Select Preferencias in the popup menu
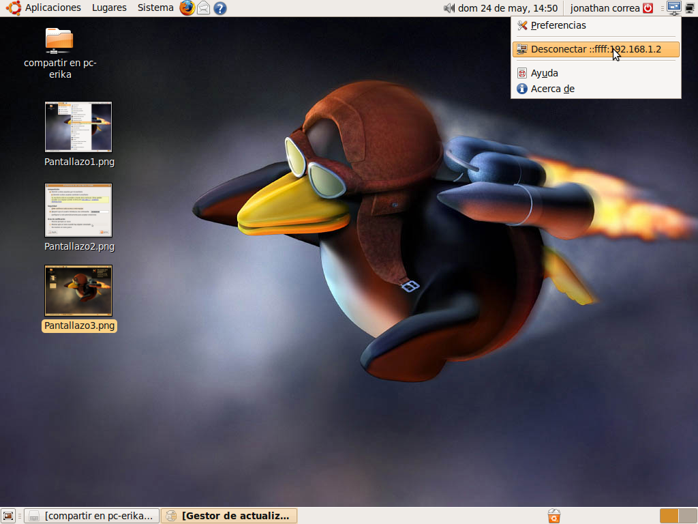The width and height of the screenshot is (698, 524). pos(596,25)
